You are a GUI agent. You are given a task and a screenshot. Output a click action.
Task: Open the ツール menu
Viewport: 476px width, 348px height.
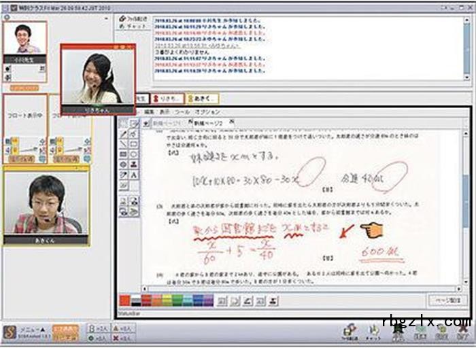[182, 112]
